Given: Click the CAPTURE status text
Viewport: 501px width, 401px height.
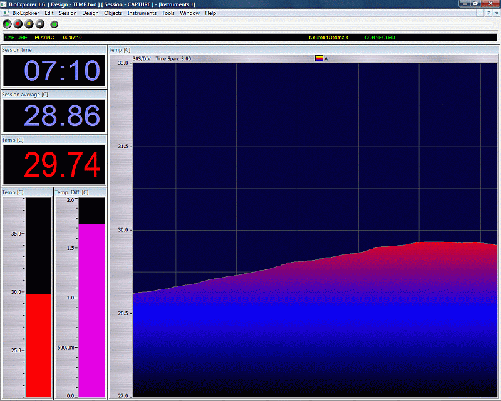Looking at the screenshot, I should click(16, 38).
